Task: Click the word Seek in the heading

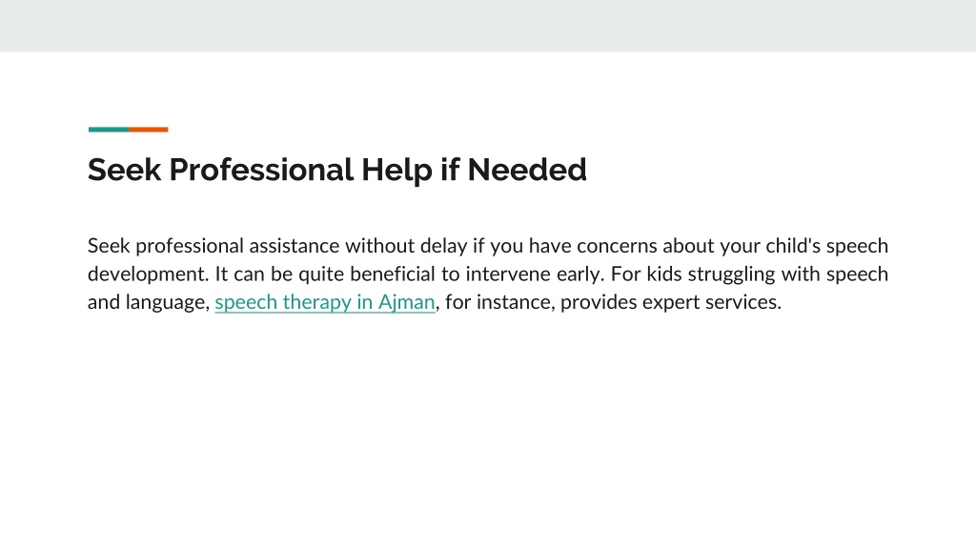Action: pos(125,170)
